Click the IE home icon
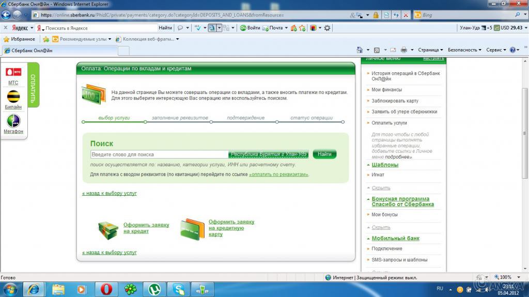 (x=360, y=50)
